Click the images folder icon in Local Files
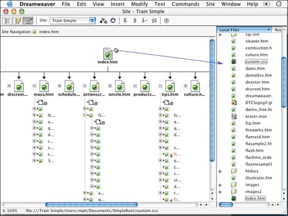This screenshot has width=288, height=216. tap(234, 184)
